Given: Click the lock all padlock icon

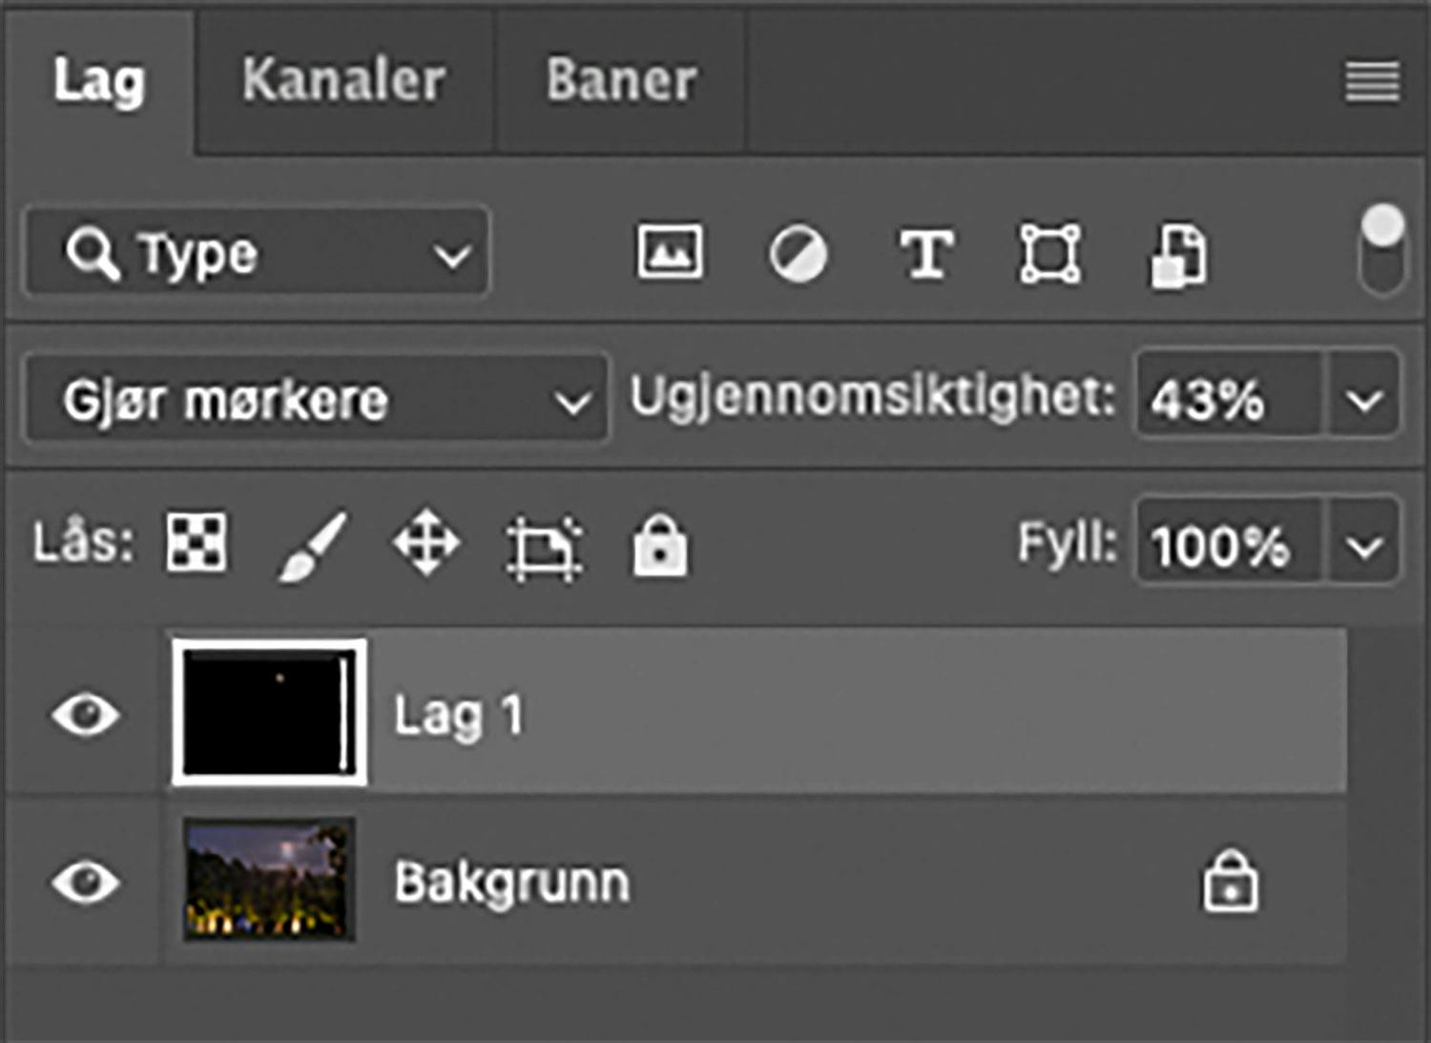Looking at the screenshot, I should pos(659,546).
